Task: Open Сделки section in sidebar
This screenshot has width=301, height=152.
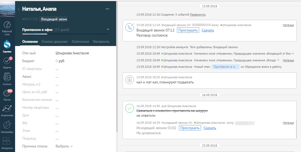Action: pyautogui.click(x=7, y=46)
